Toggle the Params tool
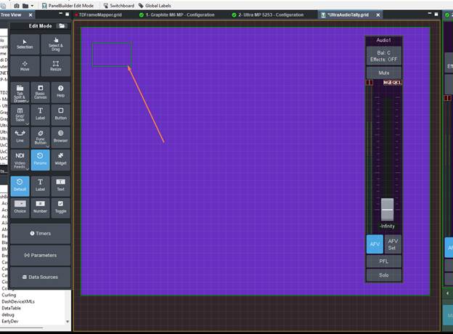This screenshot has width=453, height=334. pyautogui.click(x=40, y=160)
